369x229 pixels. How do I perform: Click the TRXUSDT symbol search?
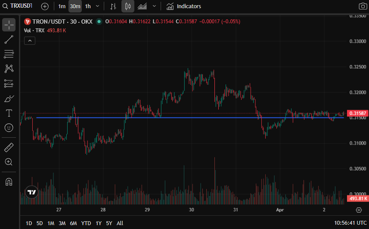tap(17, 6)
